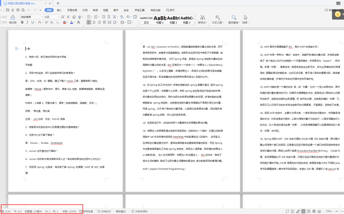This screenshot has width=344, height=214.
Task: Toggle strikethrough on text
Action: click(40, 22)
